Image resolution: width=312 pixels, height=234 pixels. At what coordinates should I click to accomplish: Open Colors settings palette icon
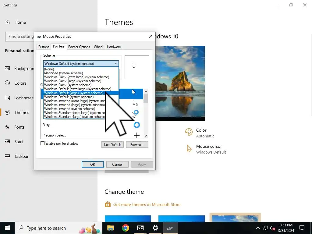coord(7,83)
